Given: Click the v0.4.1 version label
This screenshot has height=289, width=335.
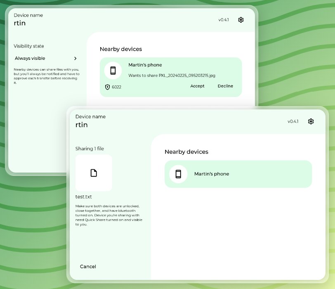Looking at the screenshot, I should 293,121.
